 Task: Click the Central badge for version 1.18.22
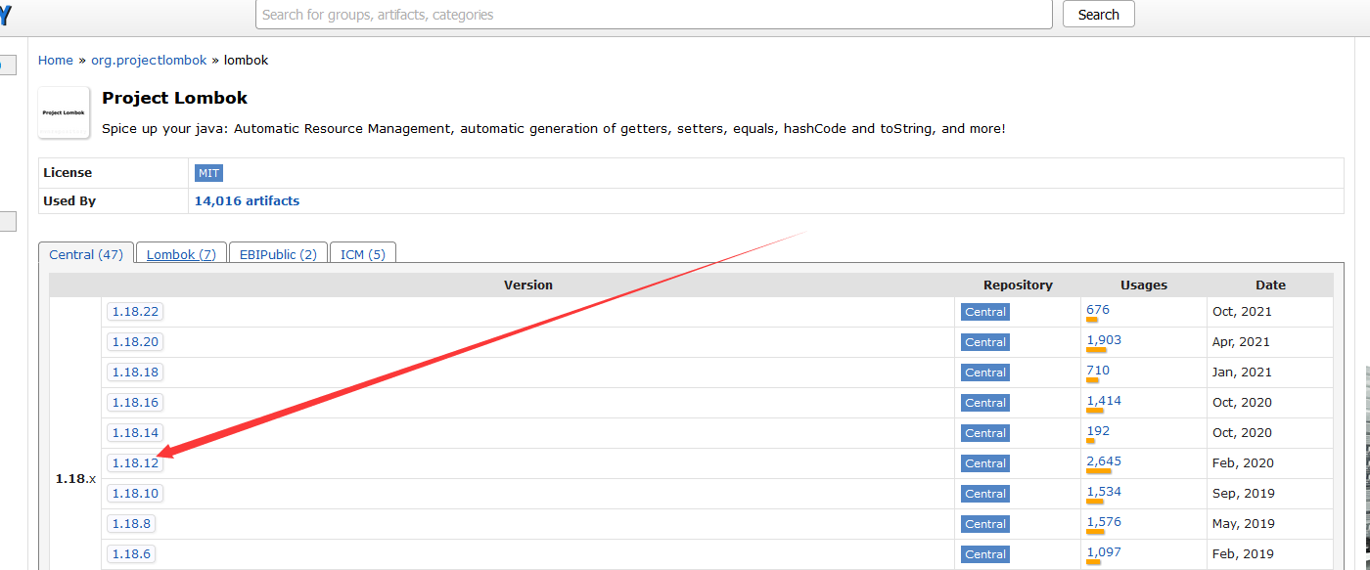[x=984, y=312]
